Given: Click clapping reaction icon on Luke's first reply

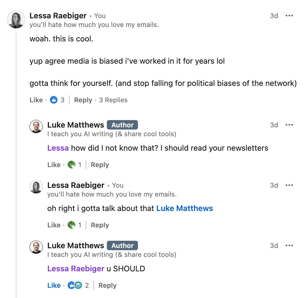Looking at the screenshot, I should coord(71,165).
